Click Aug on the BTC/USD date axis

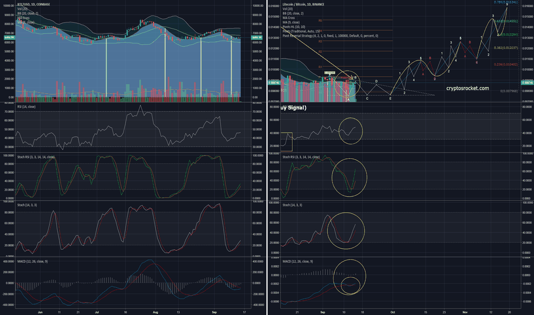point(156,312)
